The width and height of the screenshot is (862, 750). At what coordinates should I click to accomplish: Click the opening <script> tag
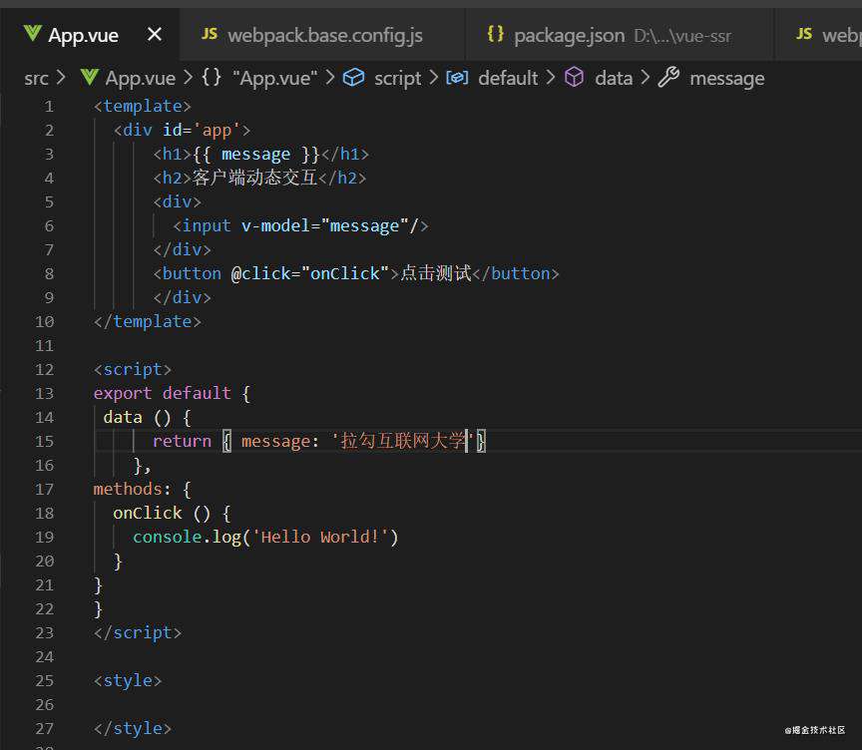[132, 369]
